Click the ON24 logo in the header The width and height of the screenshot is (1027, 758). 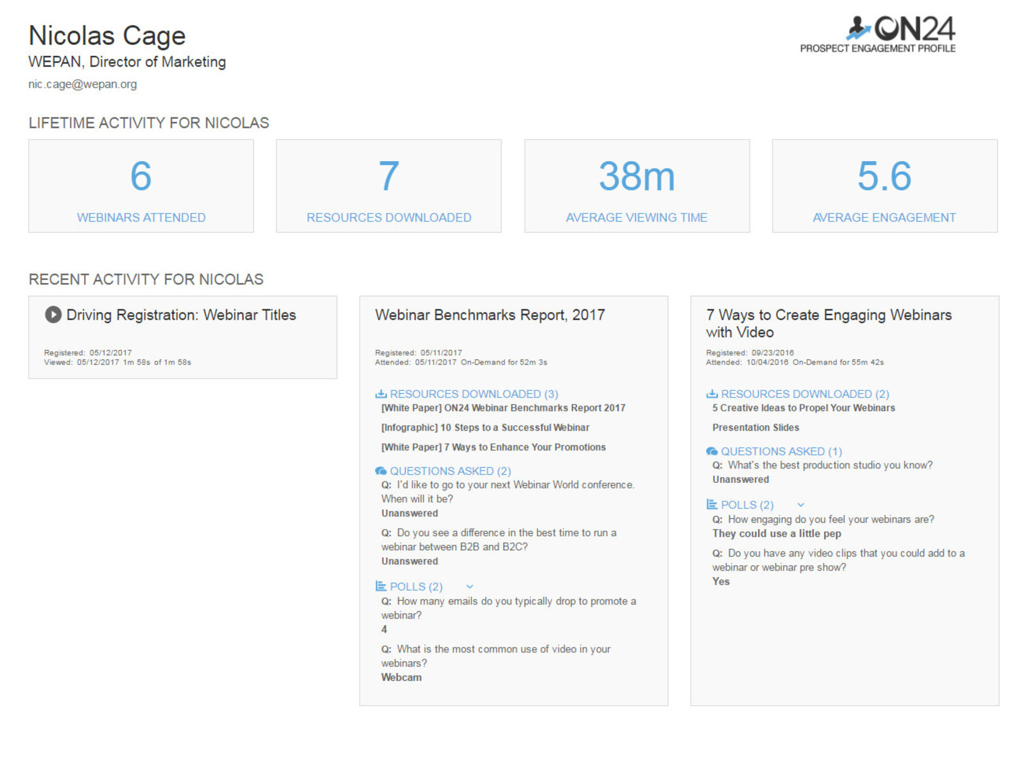click(x=901, y=30)
